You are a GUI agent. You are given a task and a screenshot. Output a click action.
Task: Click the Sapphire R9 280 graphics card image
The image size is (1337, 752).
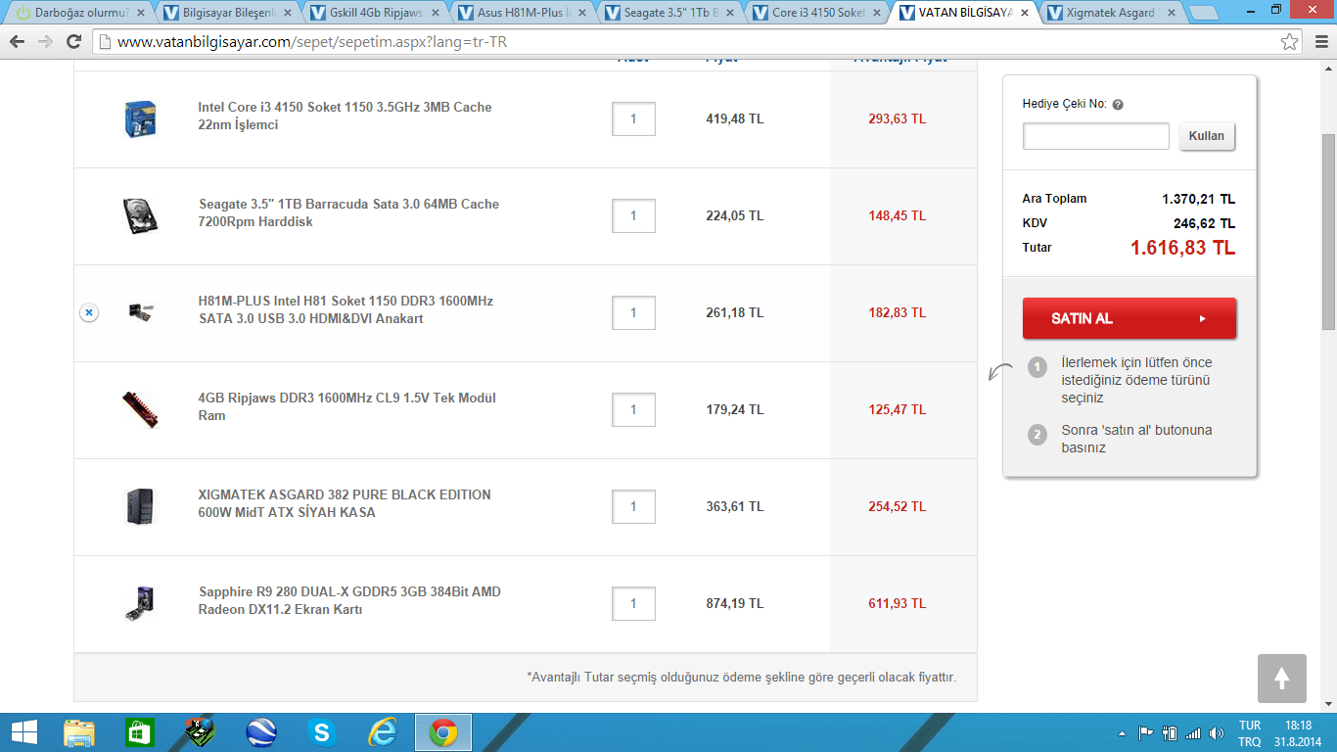141,603
